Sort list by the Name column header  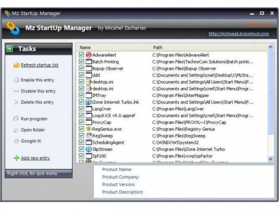85,47
